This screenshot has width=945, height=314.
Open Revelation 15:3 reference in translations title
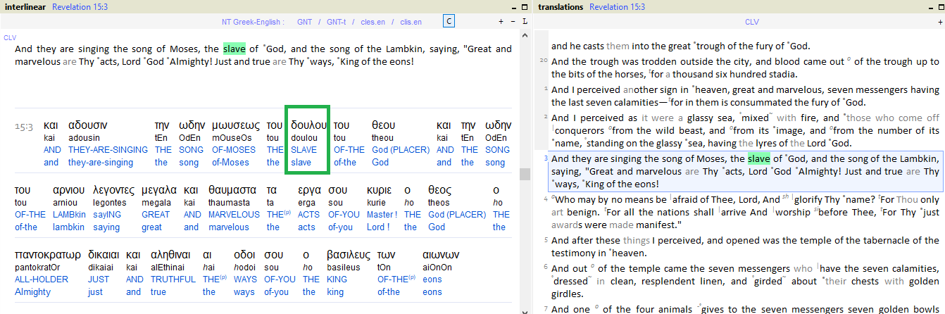click(x=617, y=7)
